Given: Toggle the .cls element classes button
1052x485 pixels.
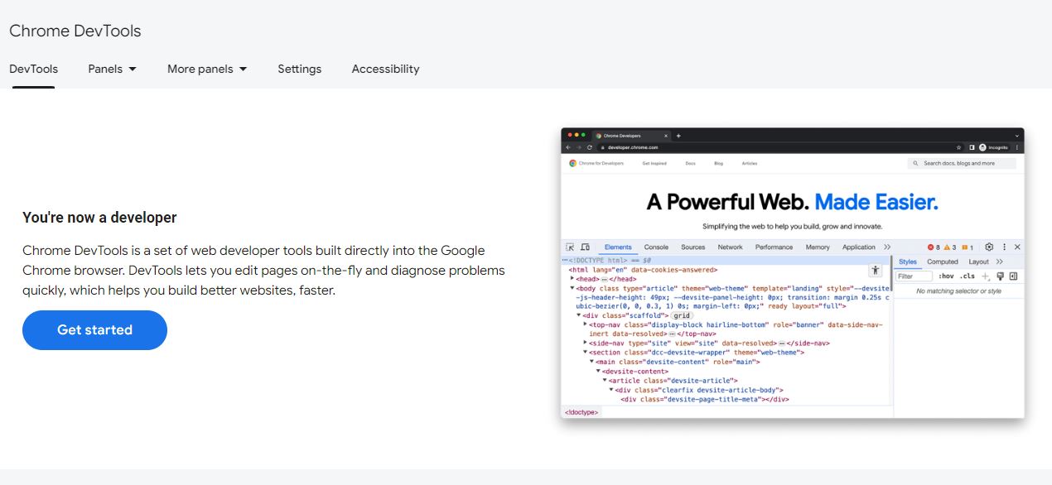Looking at the screenshot, I should [x=968, y=276].
